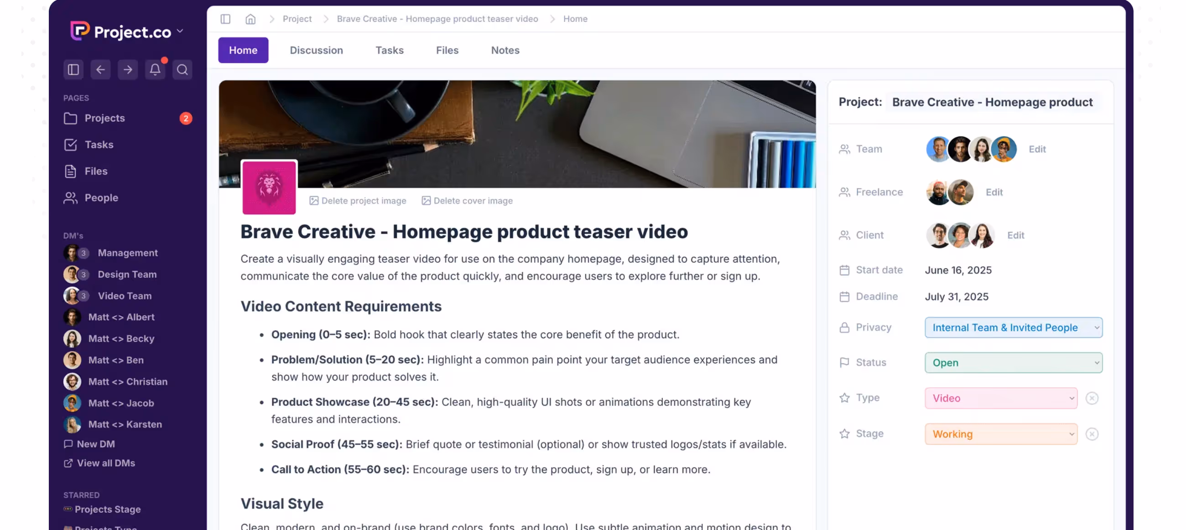Open Tasks from the sidebar checklist icon
This screenshot has width=1186, height=530.
[70, 145]
